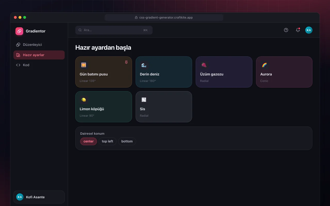Click the Hazır ayarlar sidebar icon

click(x=18, y=55)
